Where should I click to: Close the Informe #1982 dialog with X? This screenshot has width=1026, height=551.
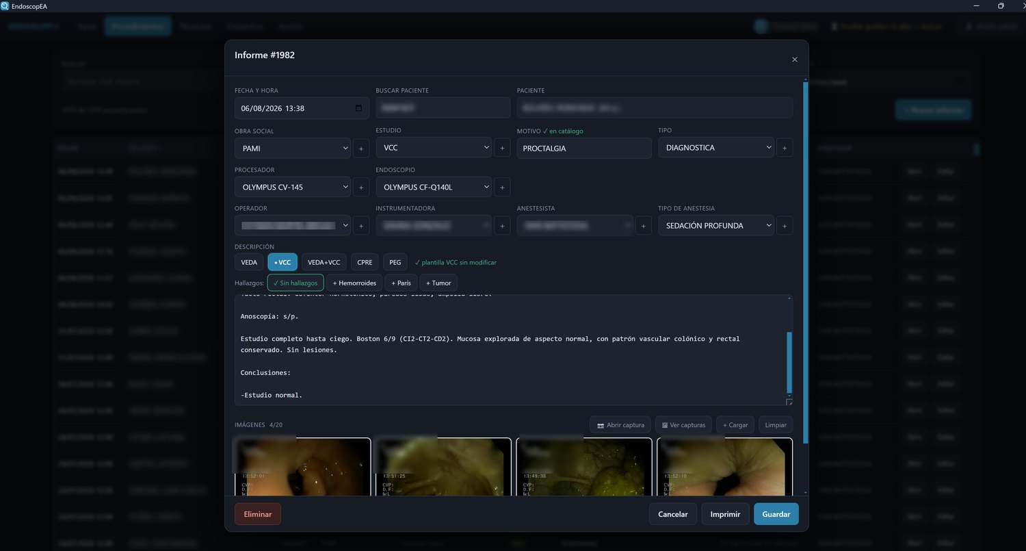click(x=794, y=60)
